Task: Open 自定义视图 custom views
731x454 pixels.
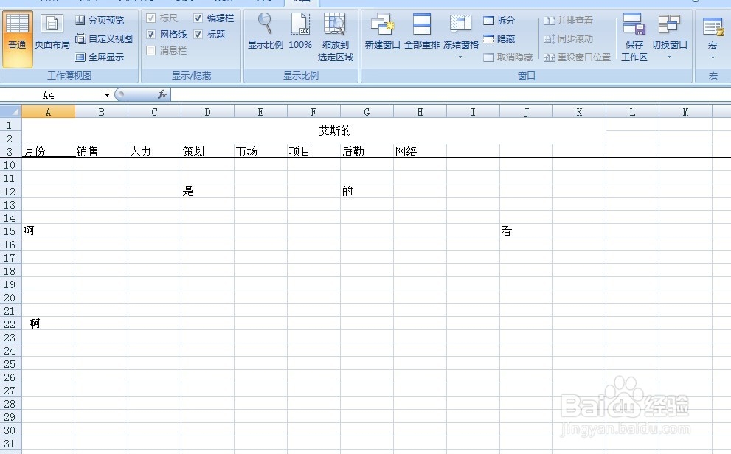Action: click(x=105, y=38)
